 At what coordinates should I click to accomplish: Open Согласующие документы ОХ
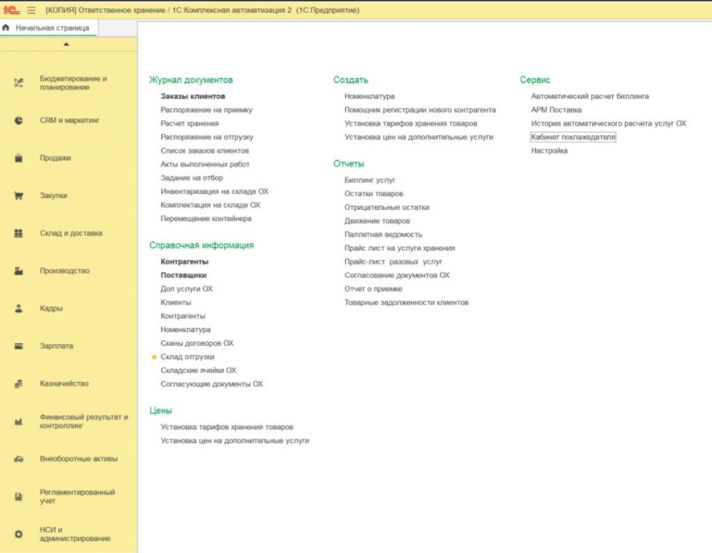point(212,385)
